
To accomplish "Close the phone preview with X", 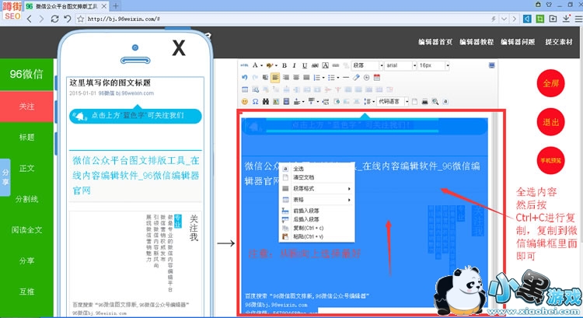I will pos(179,47).
